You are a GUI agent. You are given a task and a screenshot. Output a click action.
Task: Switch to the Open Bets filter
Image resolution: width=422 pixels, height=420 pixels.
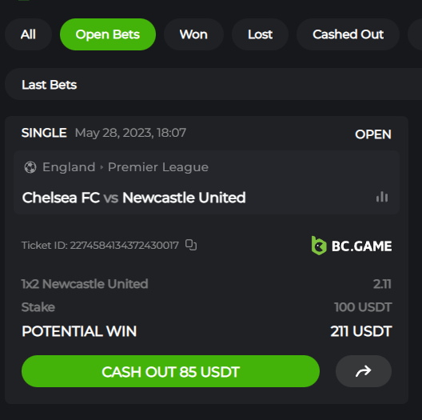(x=108, y=34)
